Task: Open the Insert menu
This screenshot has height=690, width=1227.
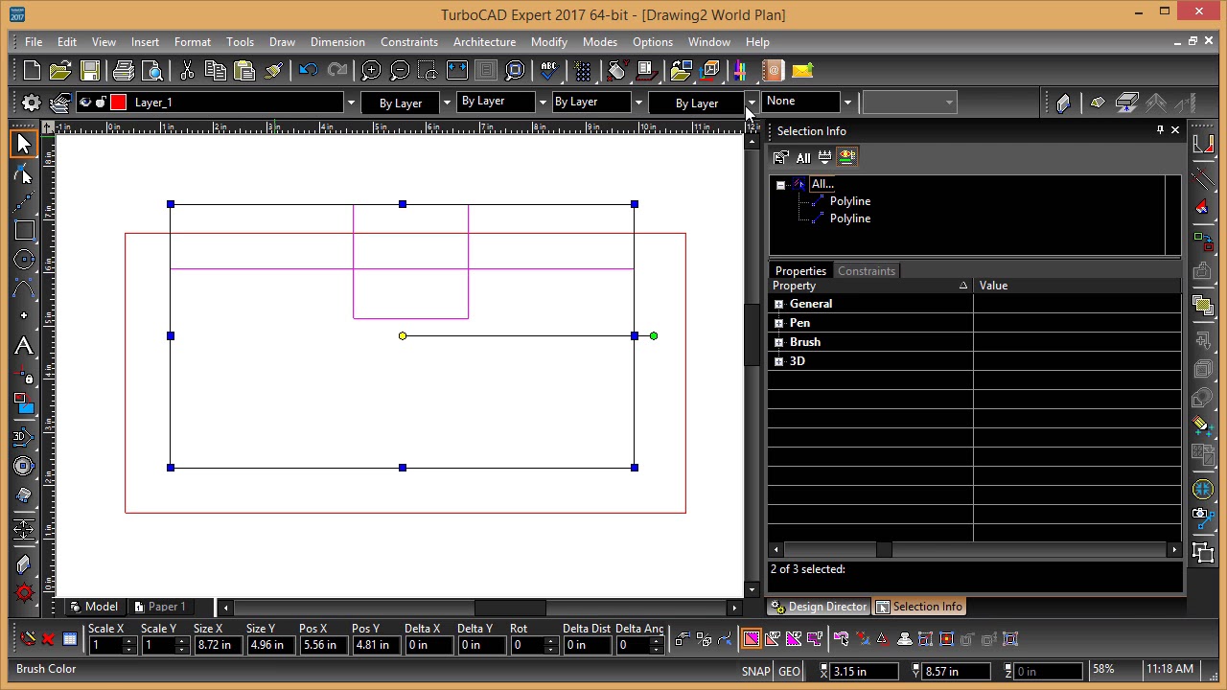Action: (x=145, y=42)
